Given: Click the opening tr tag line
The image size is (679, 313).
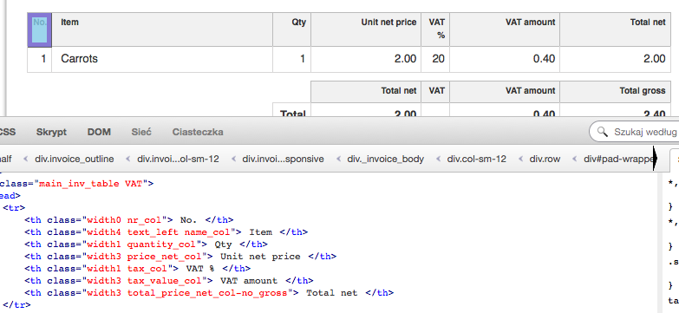Looking at the screenshot, I should click(x=14, y=208).
